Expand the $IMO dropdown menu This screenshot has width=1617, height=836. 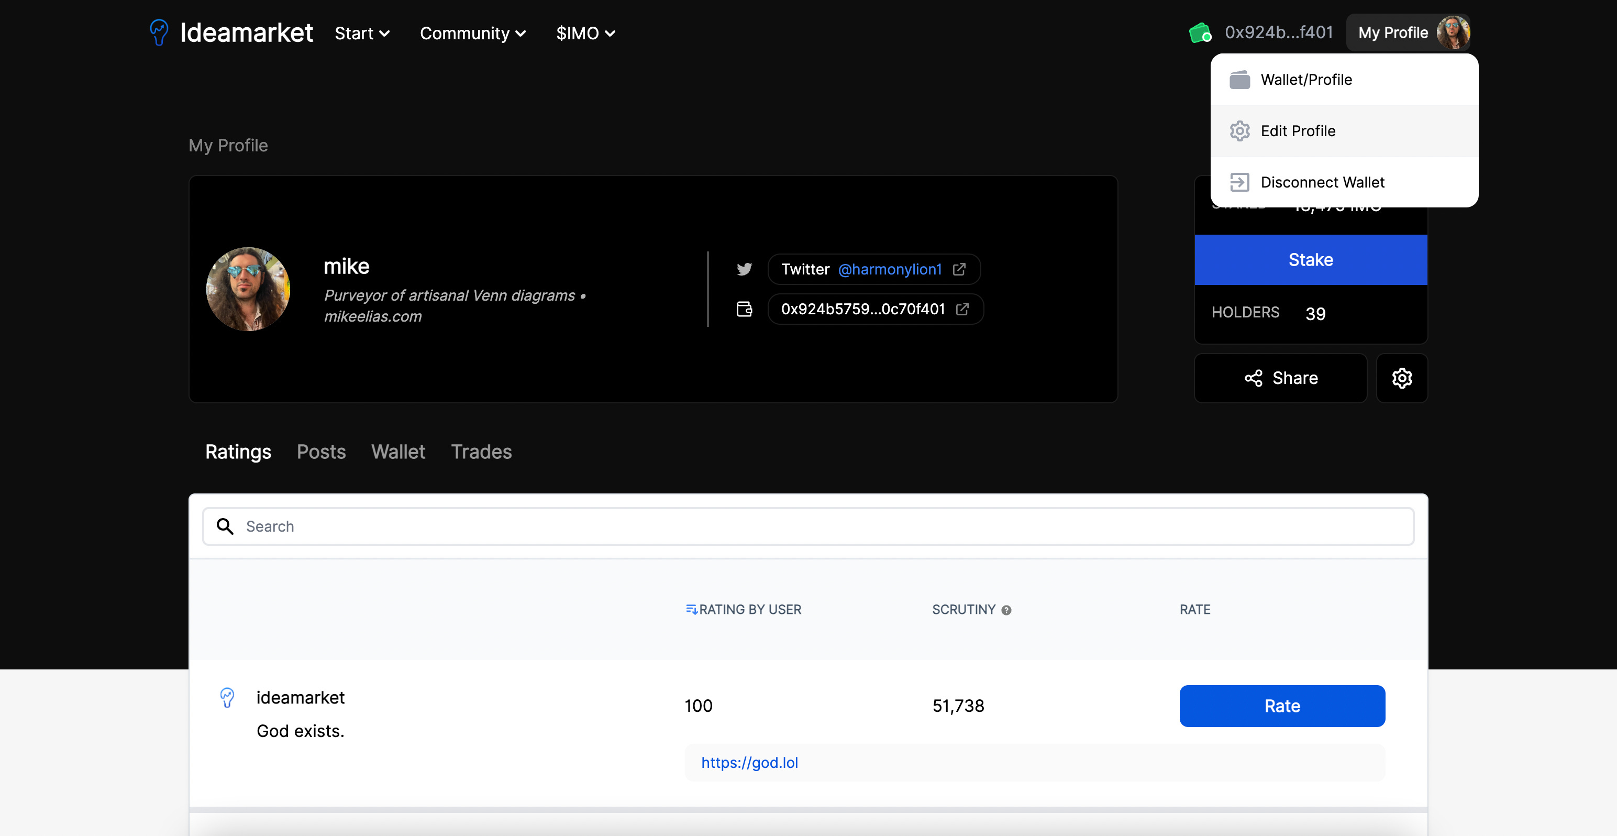(585, 34)
